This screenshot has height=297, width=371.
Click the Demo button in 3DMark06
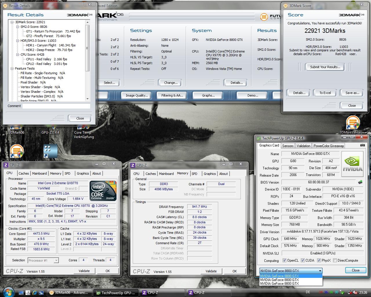pos(252,95)
